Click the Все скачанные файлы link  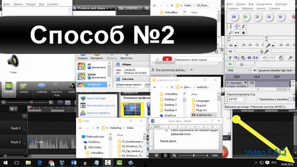pyautogui.click(x=171, y=70)
